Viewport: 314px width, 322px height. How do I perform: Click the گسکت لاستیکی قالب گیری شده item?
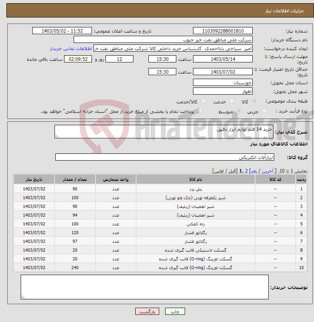point(195,250)
